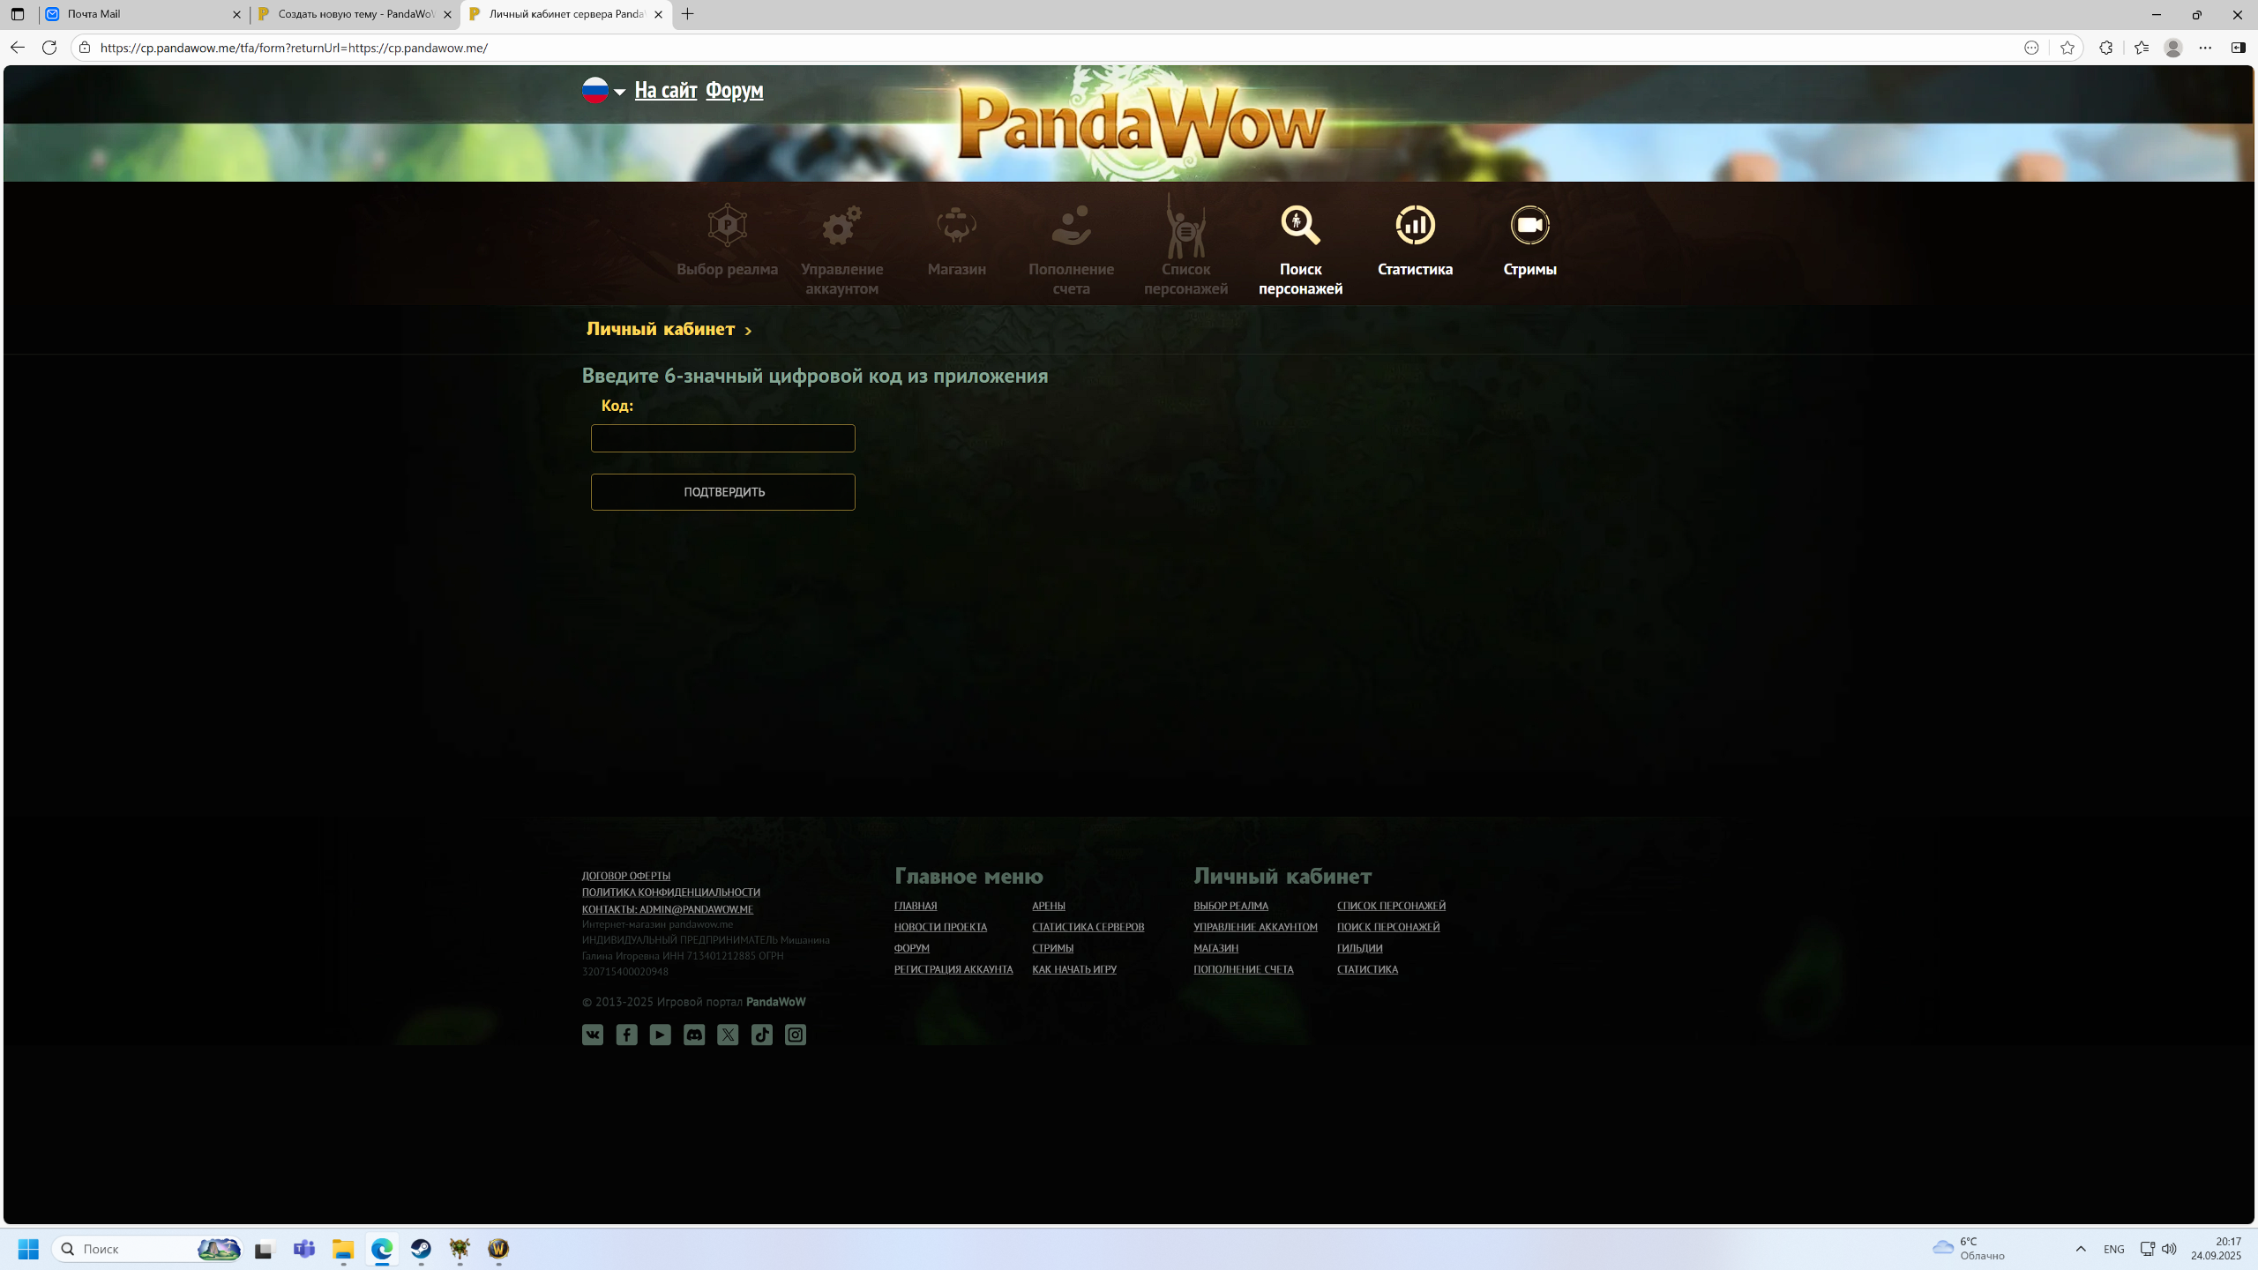Open the Instagram icon in footer
Image resolution: width=2258 pixels, height=1270 pixels.
point(796,1035)
